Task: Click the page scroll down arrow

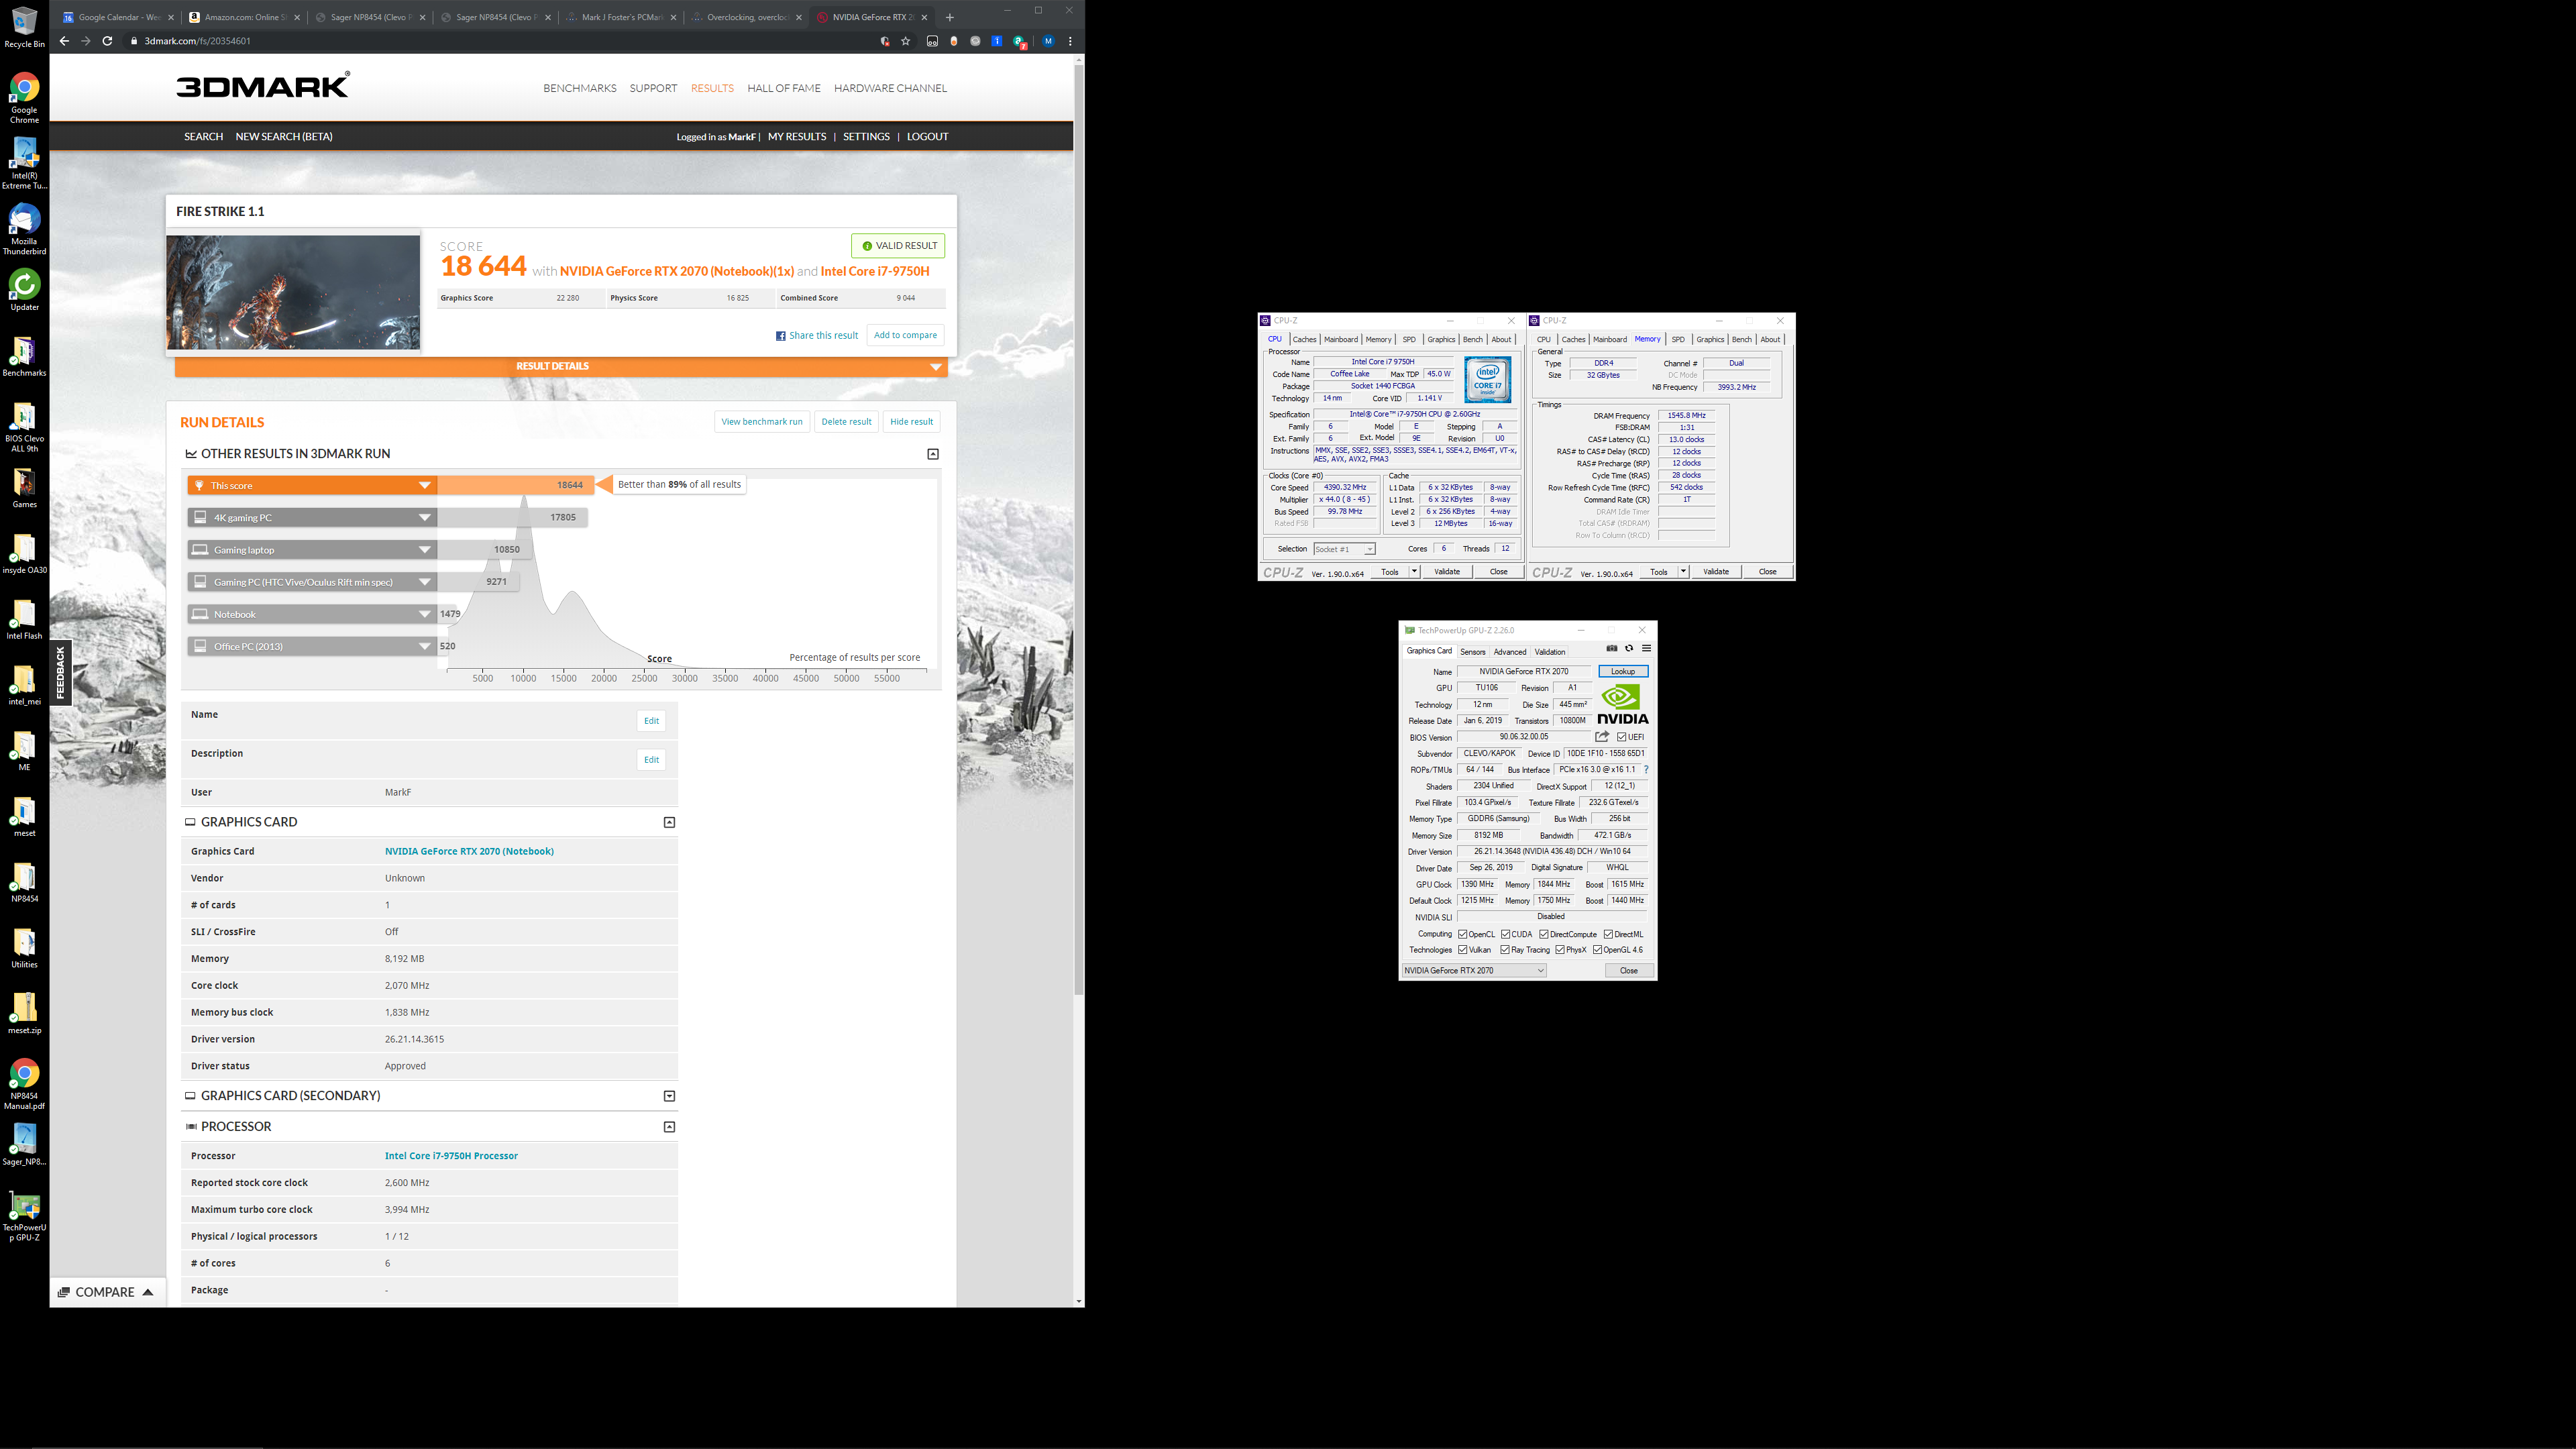Action: [x=1079, y=1301]
